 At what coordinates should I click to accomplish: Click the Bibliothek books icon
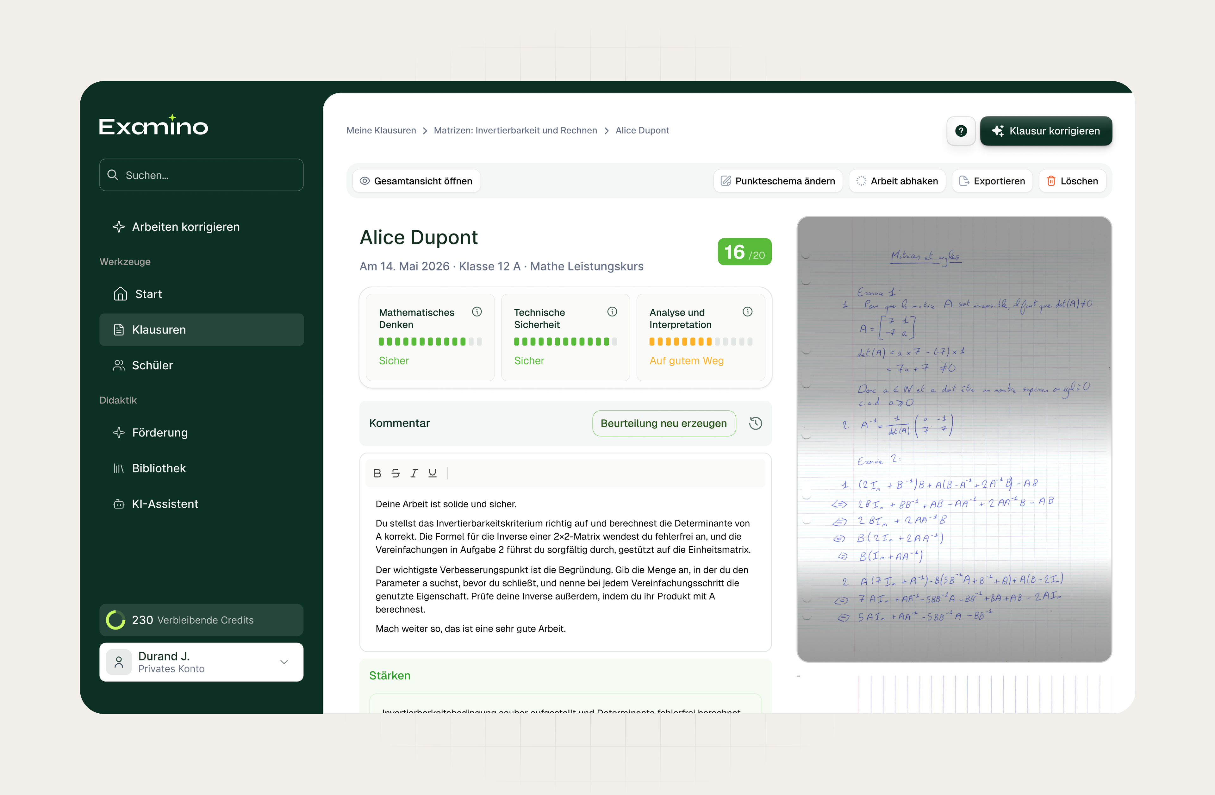(118, 468)
